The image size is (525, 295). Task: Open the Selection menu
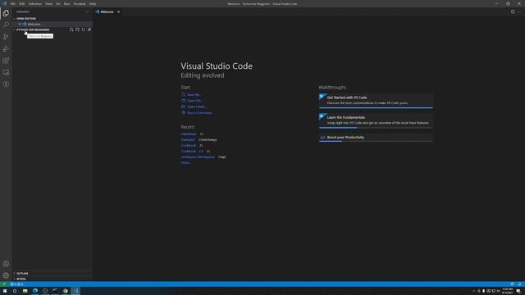[x=34, y=3]
